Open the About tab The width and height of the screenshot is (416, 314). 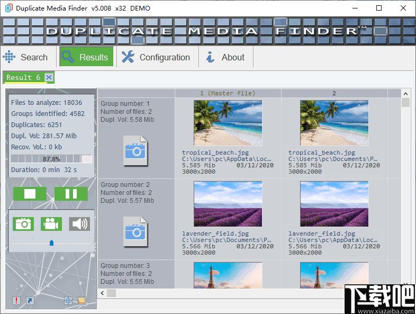(226, 57)
